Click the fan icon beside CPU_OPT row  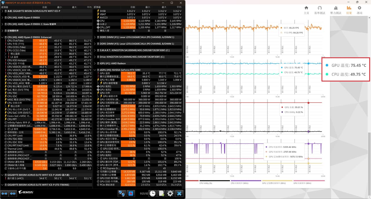(x=98, y=27)
